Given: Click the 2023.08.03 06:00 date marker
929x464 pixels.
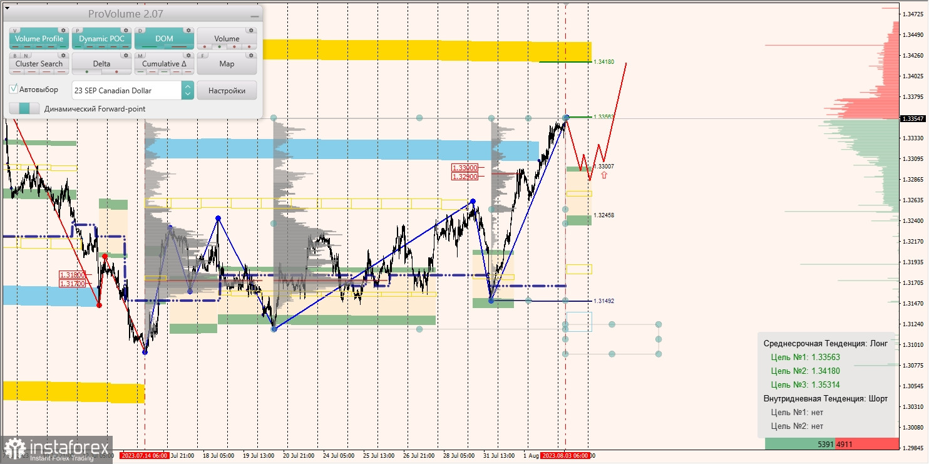Looking at the screenshot, I should [565, 456].
